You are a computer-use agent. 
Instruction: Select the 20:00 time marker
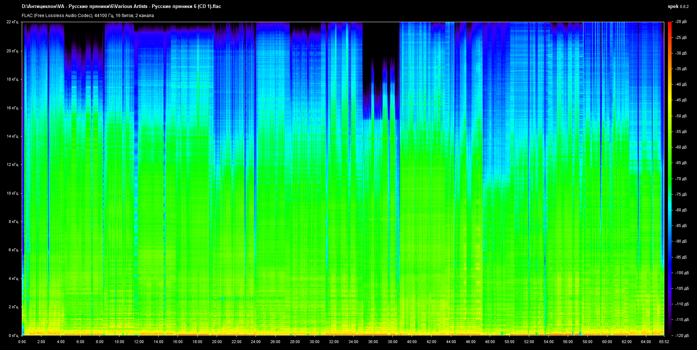pyautogui.click(x=217, y=342)
